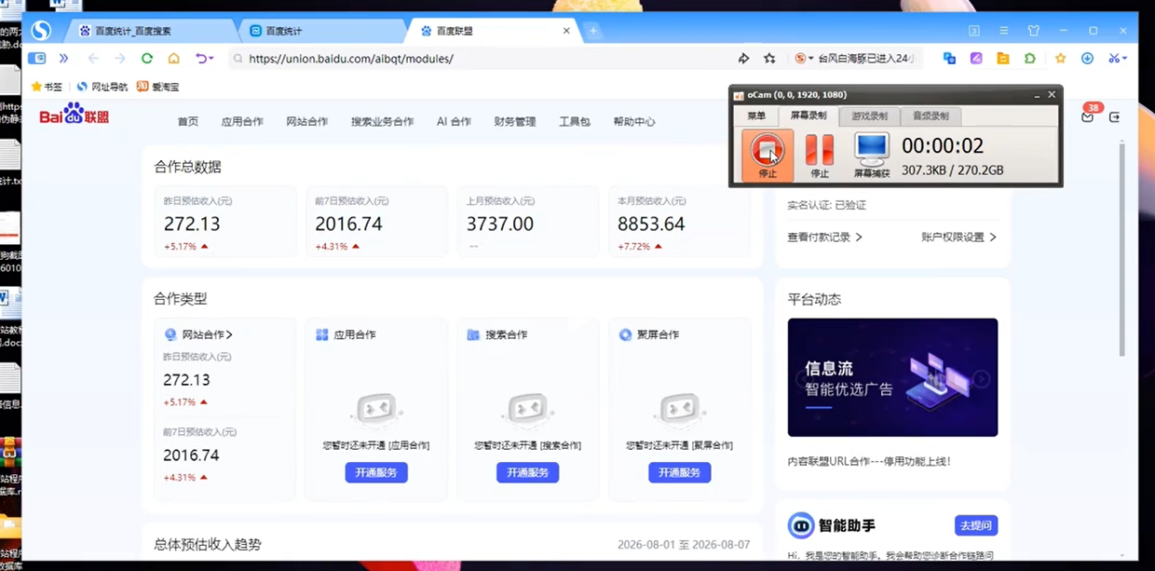
Task: Click the 3737.00 last month income value
Action: (500, 224)
